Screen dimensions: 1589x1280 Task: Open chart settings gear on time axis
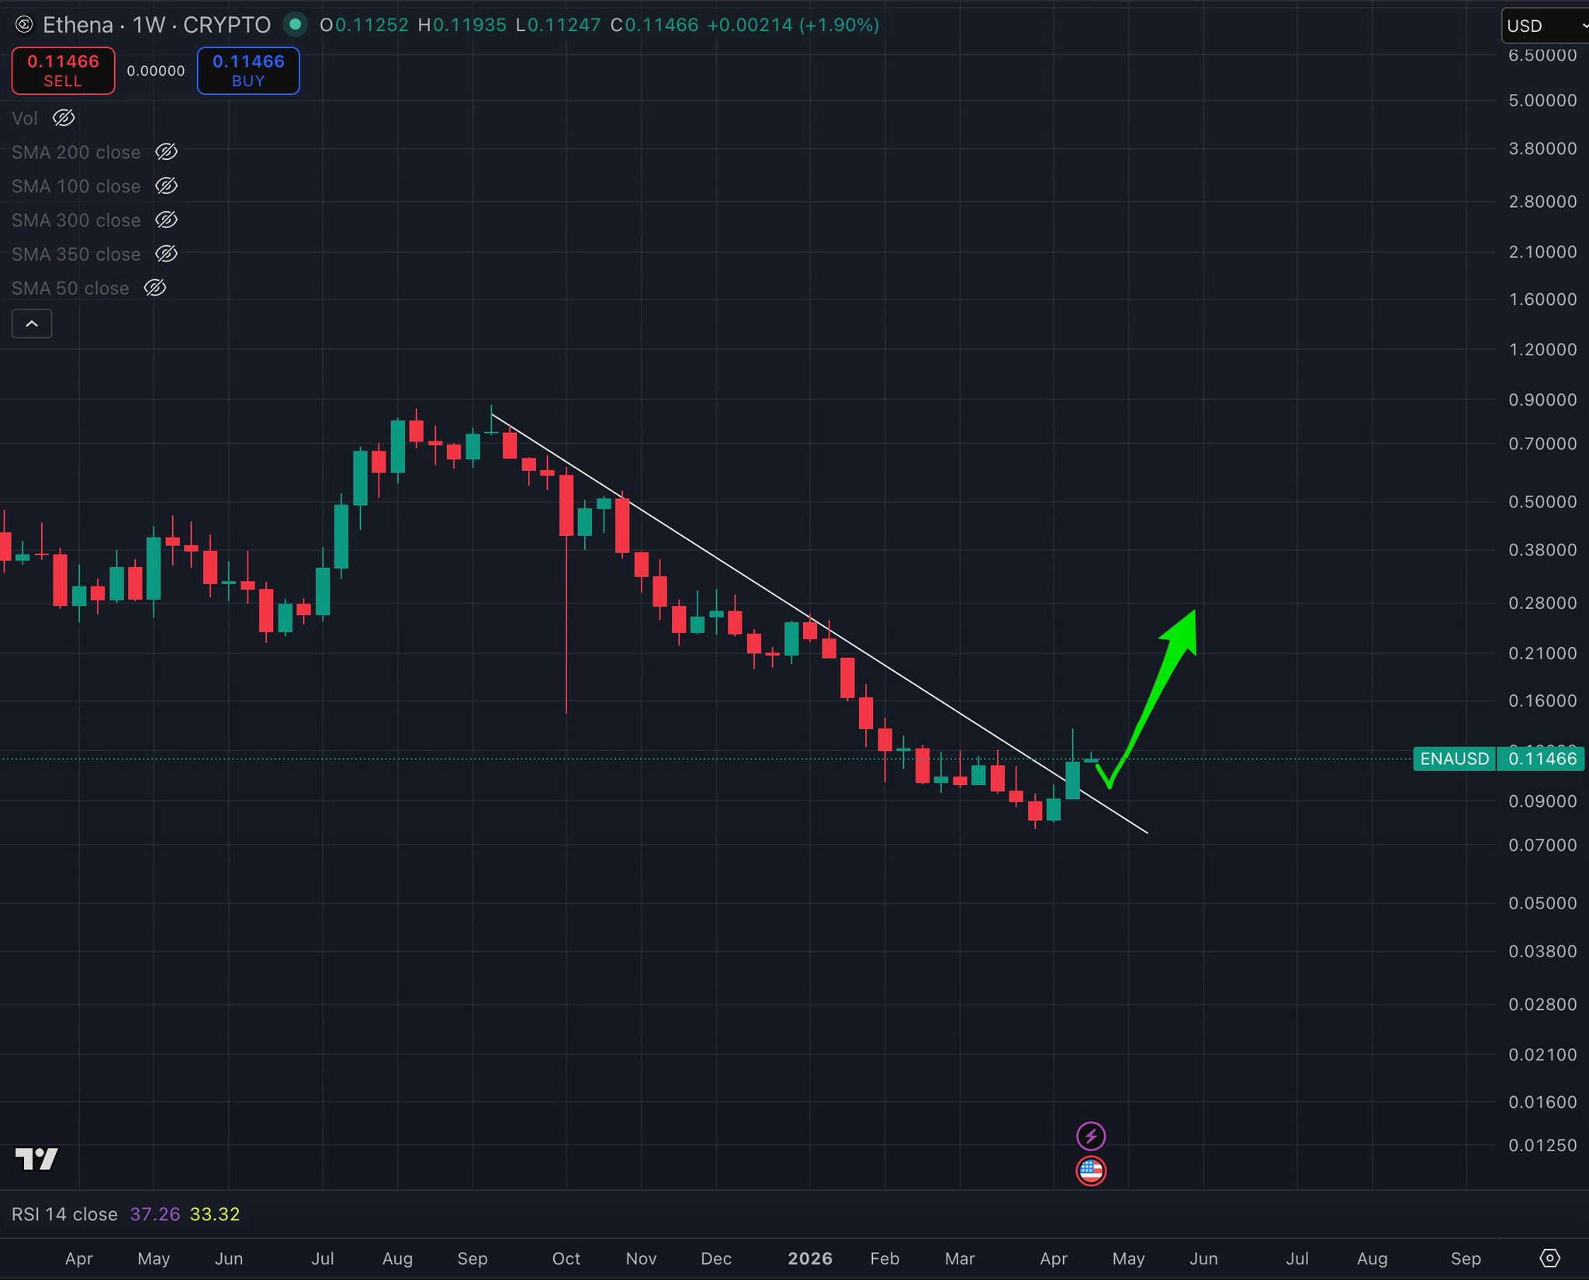coord(1549,1258)
